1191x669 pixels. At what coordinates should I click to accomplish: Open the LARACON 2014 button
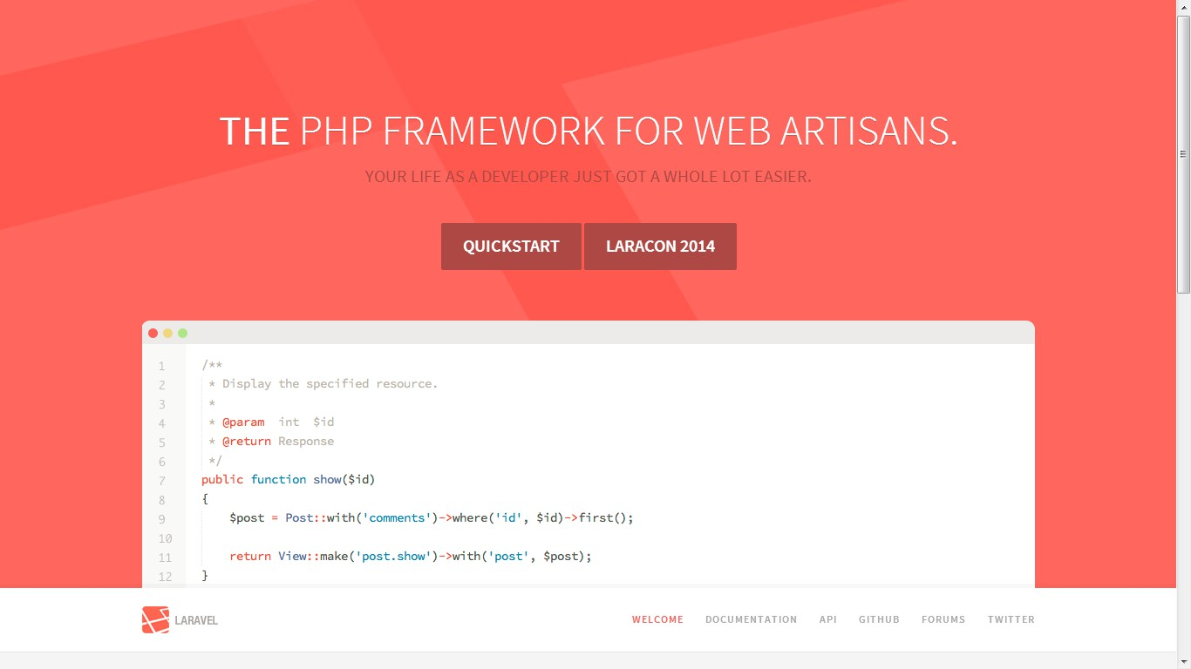(660, 247)
